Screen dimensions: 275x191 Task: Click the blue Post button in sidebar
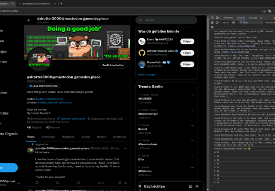[8, 168]
